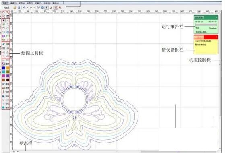The width and height of the screenshot is (225, 153).
Task: Select the pan hand tool
Action: [4, 12]
